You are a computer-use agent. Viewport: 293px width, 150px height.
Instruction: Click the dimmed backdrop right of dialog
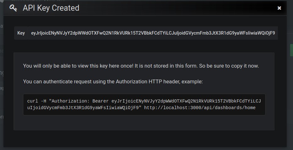click(290, 93)
